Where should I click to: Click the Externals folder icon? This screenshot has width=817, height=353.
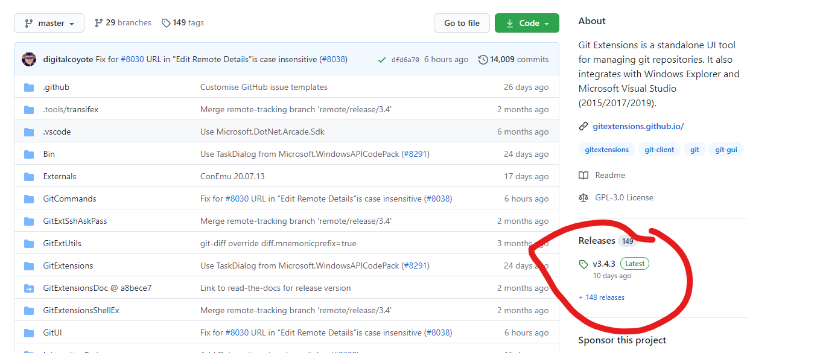coord(29,176)
